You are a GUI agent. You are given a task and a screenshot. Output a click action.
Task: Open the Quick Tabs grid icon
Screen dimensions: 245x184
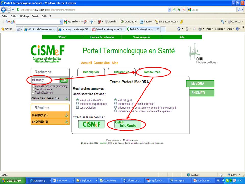coord(18,29)
